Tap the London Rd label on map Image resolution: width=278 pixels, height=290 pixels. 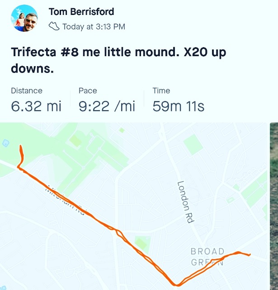pos(186,202)
